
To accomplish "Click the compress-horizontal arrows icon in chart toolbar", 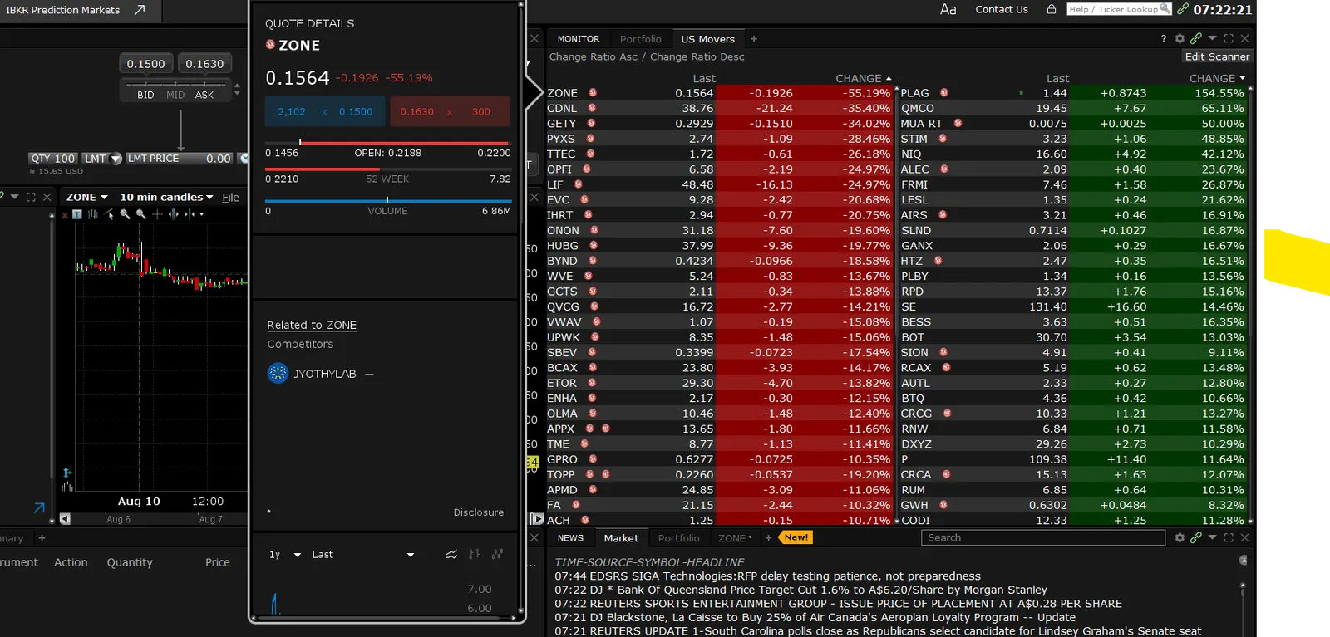I will click(190, 214).
